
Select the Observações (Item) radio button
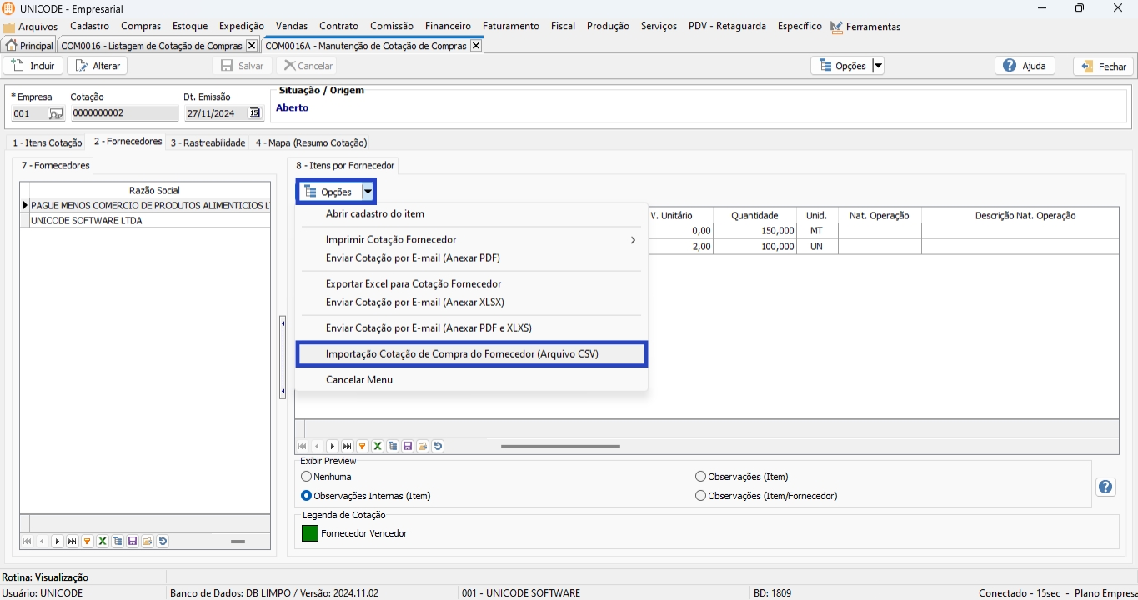tap(701, 477)
